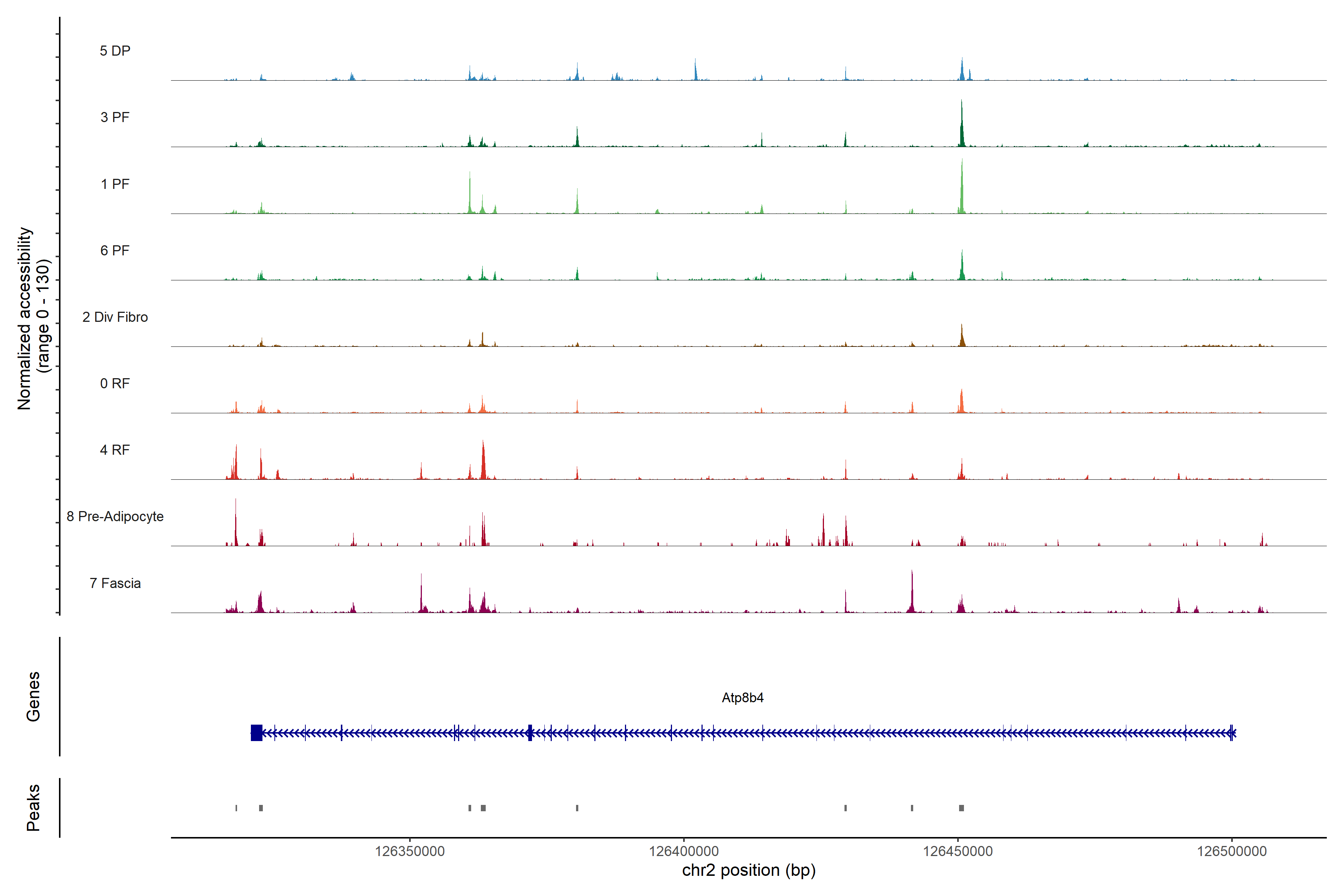Click the 8 Pre-Adipocyte track label
Image resolution: width=1344 pixels, height=896 pixels.
[x=115, y=517]
